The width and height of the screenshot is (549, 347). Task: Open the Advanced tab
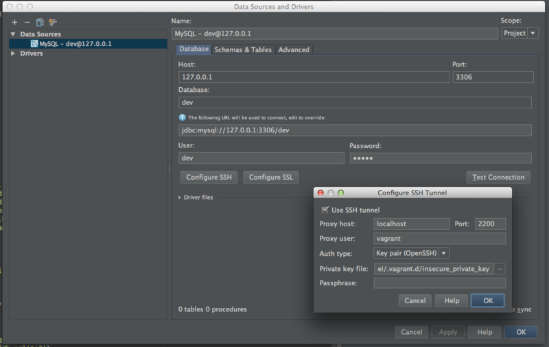pos(294,49)
